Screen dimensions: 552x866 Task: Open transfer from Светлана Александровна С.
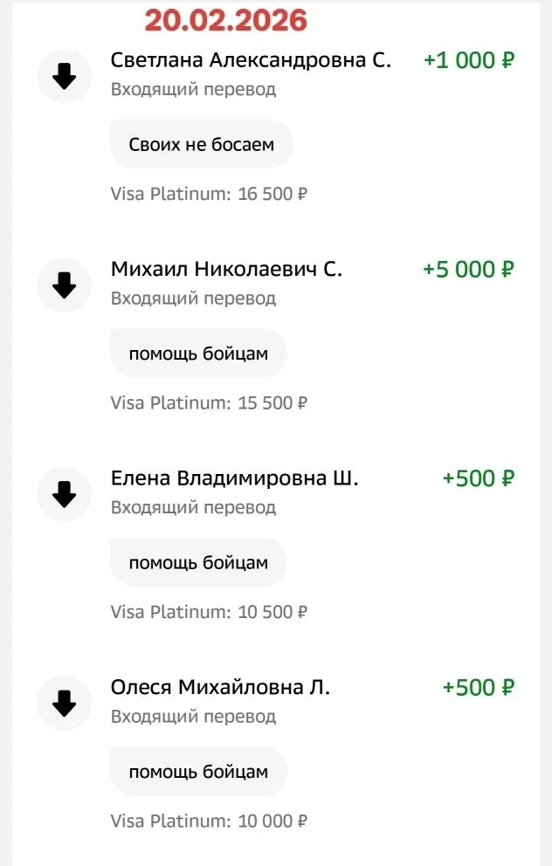point(251,60)
